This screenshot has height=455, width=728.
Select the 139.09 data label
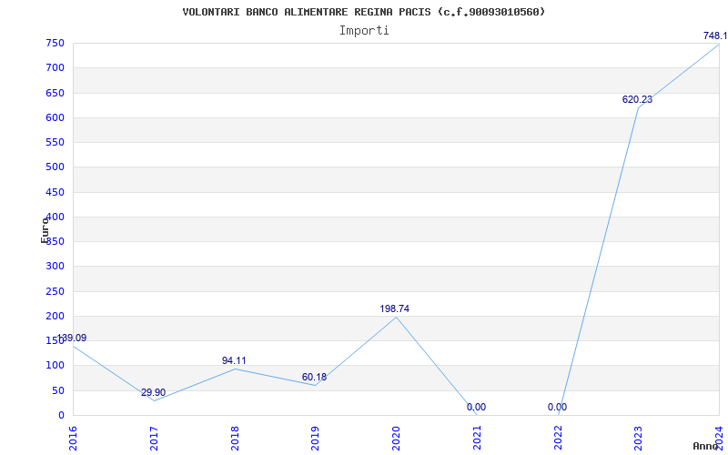coord(71,338)
